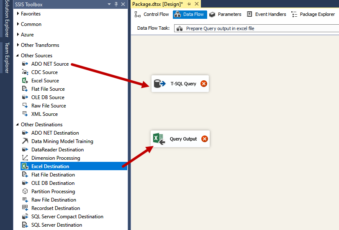The image size is (339, 230).
Task: Select the CDC Source label in toolbox
Action: [x=44, y=72]
